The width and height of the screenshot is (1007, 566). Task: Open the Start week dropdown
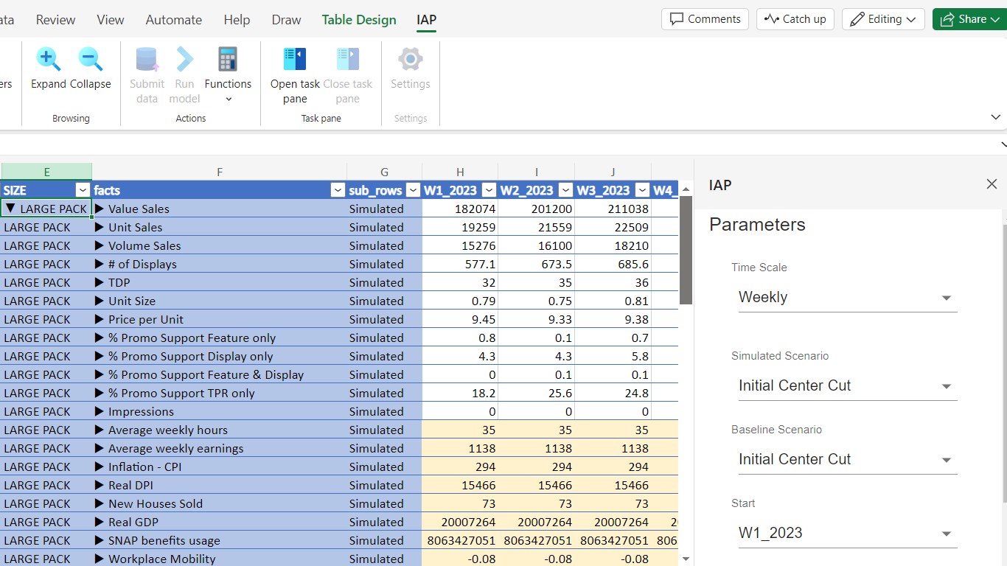(848, 534)
